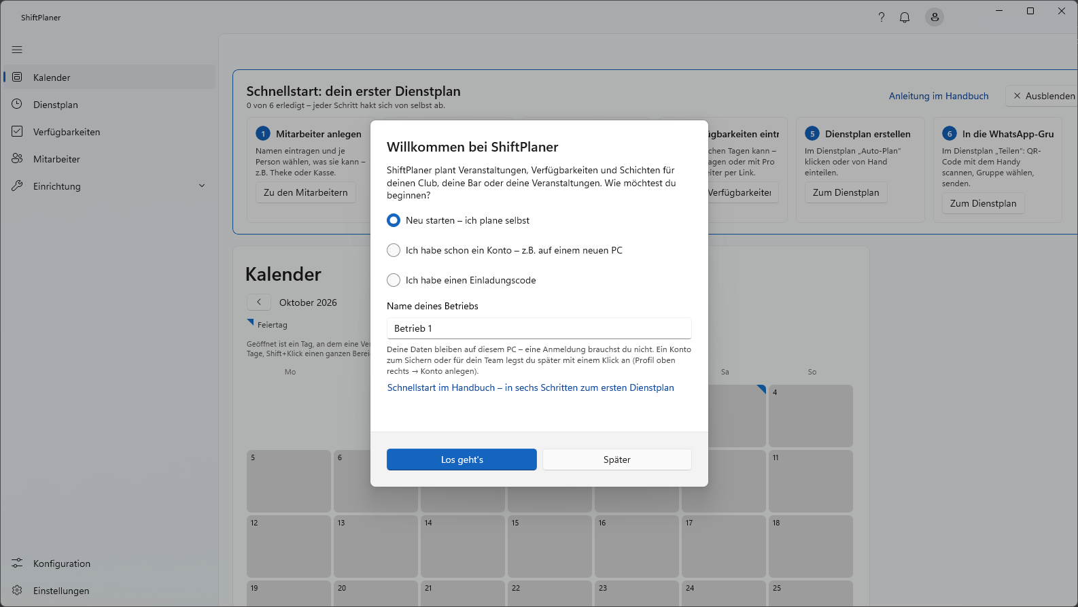Click 'Dienstplan erstellen' step title
This screenshot has height=607, width=1078.
(x=868, y=134)
